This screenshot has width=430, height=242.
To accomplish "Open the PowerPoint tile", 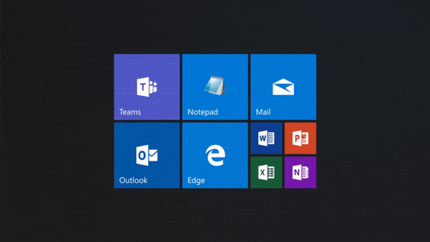I will coord(300,138).
